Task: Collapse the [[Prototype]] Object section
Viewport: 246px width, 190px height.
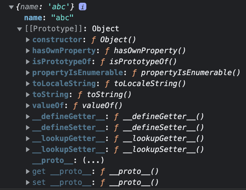Action: coord(20,29)
